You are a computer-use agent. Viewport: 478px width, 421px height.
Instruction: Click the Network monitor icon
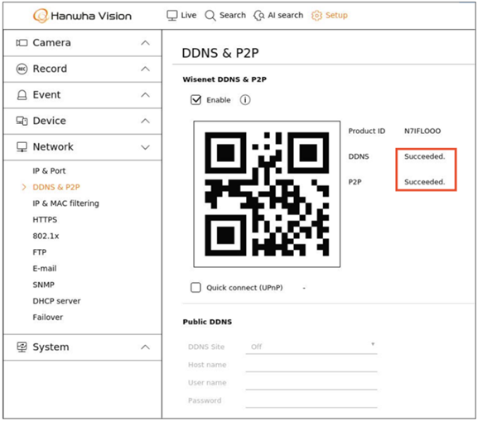22,147
